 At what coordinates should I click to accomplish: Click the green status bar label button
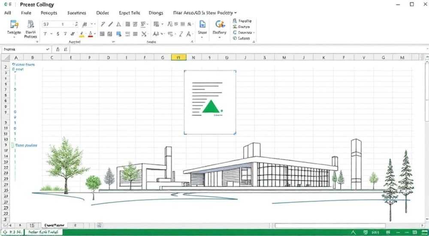point(44,232)
